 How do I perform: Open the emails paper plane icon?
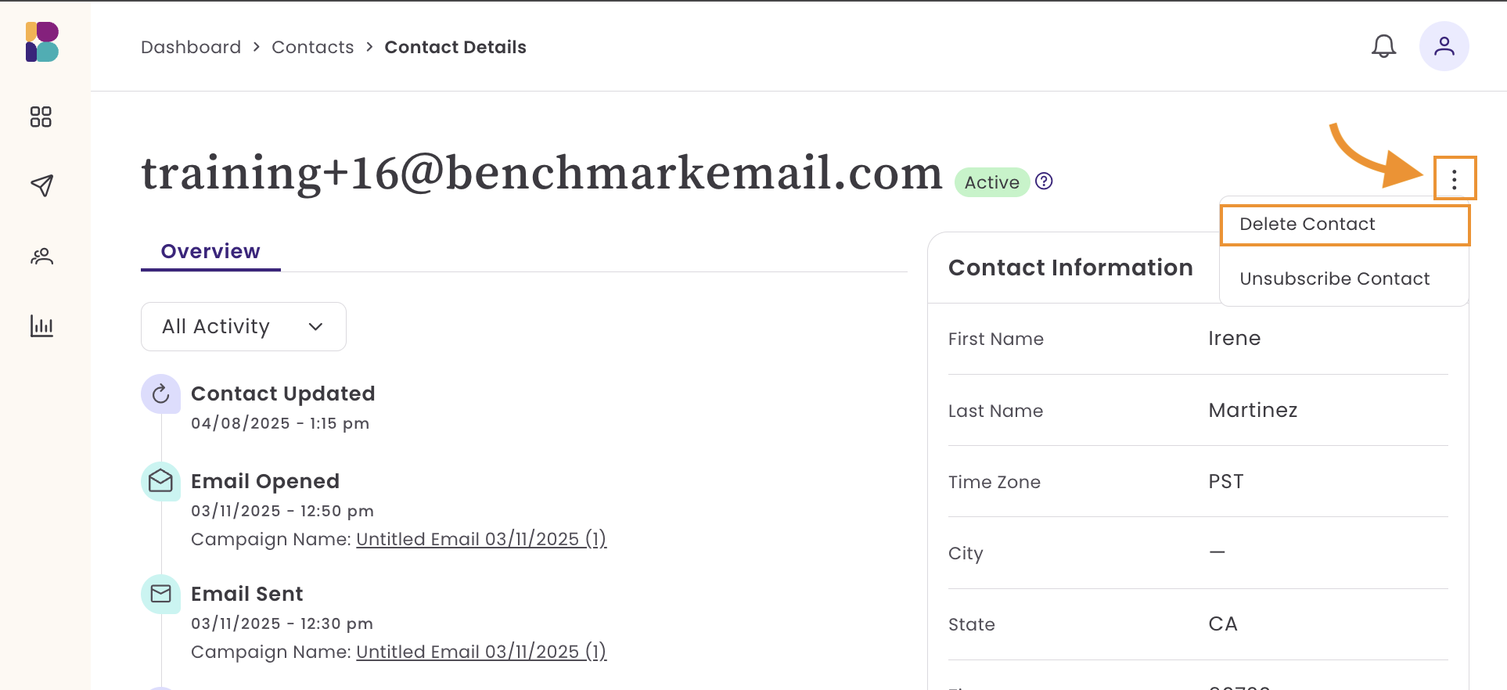coord(41,185)
